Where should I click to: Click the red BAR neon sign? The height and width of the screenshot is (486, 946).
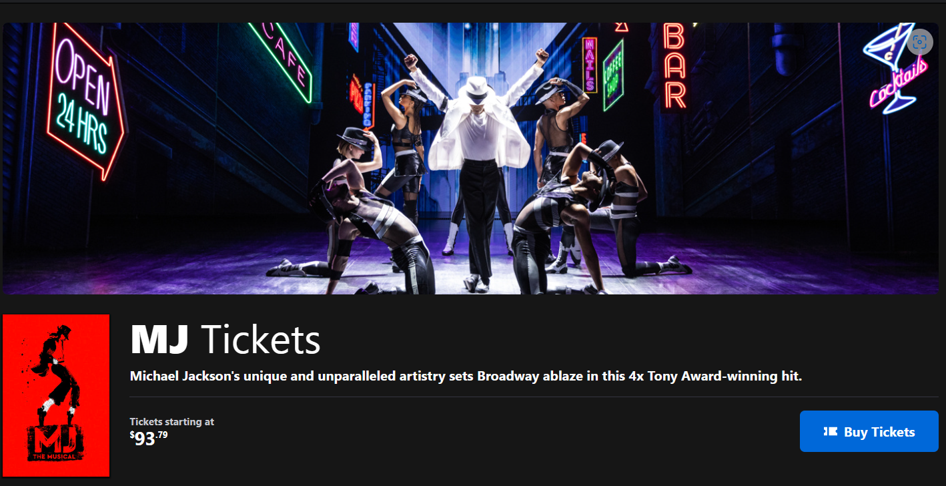pyautogui.click(x=674, y=67)
